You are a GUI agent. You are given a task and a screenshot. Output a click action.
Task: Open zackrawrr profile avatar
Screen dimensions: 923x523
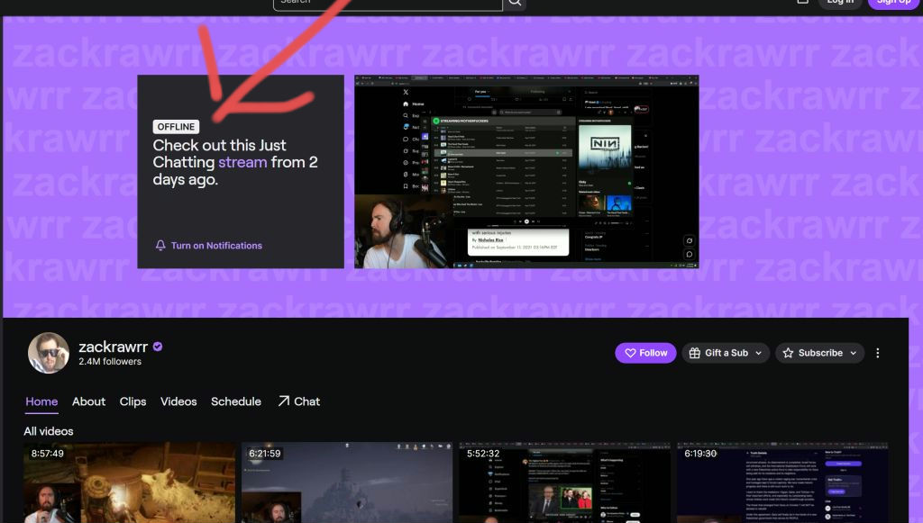click(x=49, y=353)
